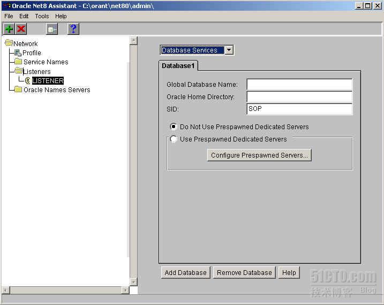
Task: Click the tree pane scroll up arrow
Action: tap(133, 41)
